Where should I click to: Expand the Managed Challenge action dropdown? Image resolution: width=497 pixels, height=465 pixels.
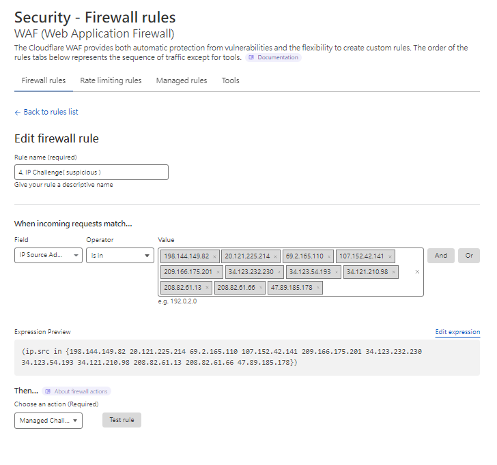pyautogui.click(x=48, y=421)
